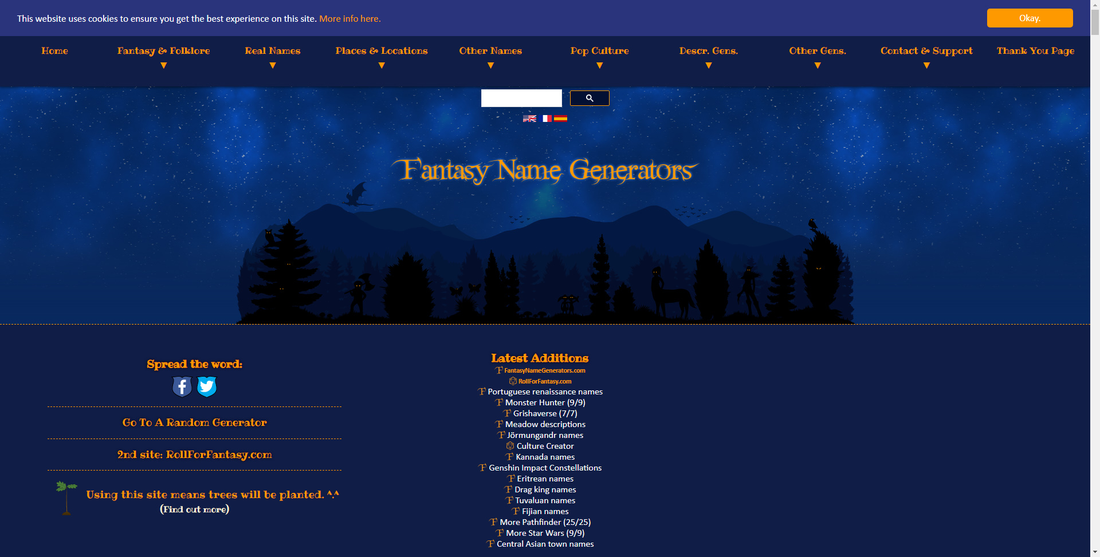Accept cookies with the Okay button
Screen dimensions: 1100x557
tap(1030, 18)
